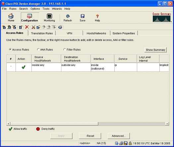The image size is (174, 147).
Task: Click the green permit checkmark in rule row
Action: coord(24,67)
